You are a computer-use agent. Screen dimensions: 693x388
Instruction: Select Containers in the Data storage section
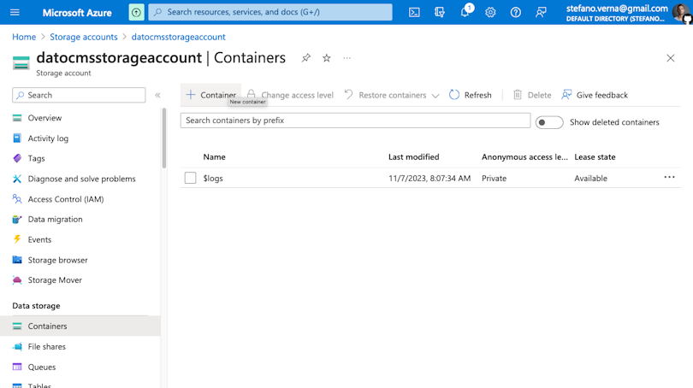[80, 326]
